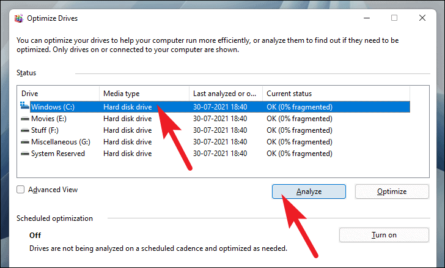
Task: Sort by Last analyzed column header
Action: coord(226,94)
